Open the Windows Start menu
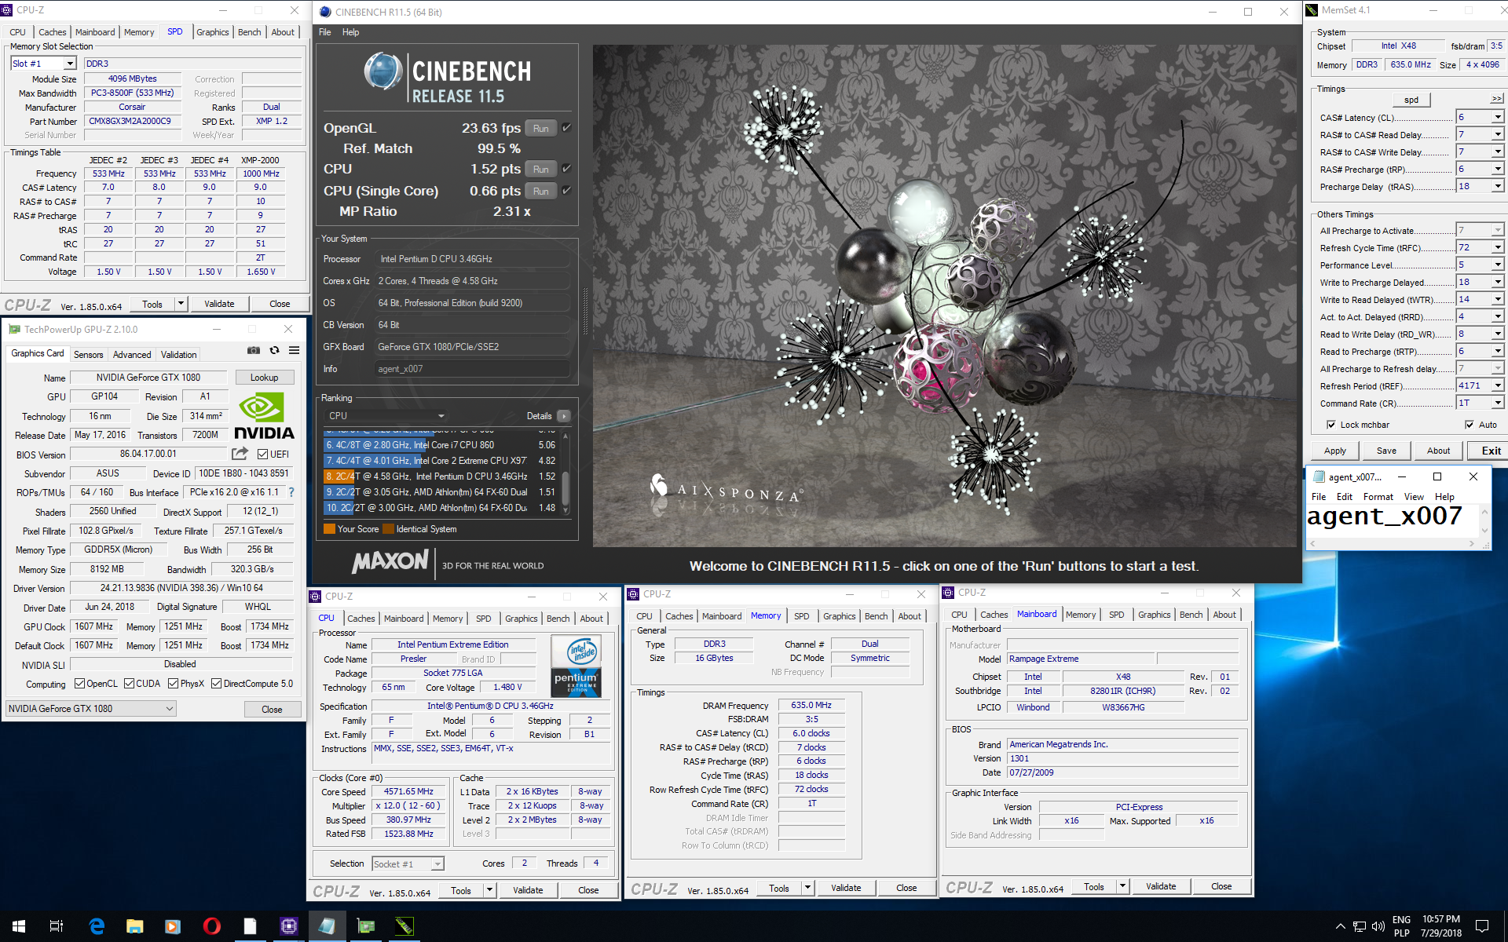The image size is (1508, 942). point(19,926)
